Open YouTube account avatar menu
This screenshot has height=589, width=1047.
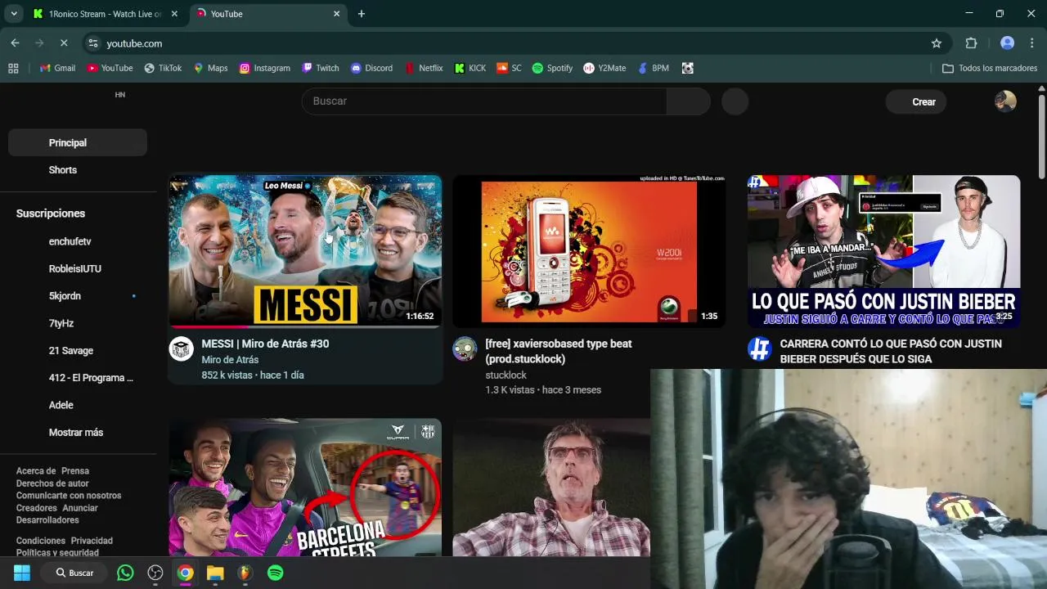[x=1005, y=101]
